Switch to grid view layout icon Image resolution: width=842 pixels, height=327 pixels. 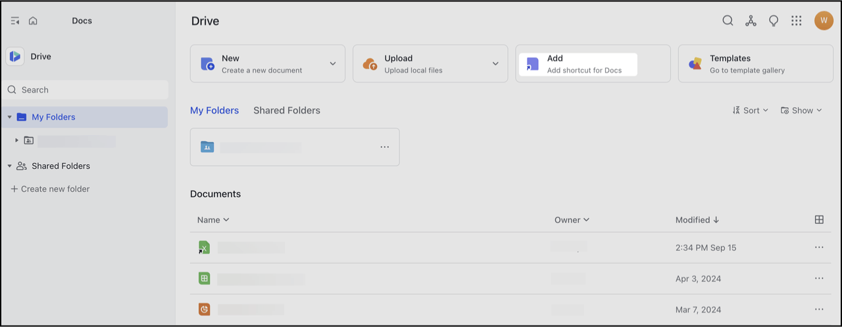(x=819, y=220)
